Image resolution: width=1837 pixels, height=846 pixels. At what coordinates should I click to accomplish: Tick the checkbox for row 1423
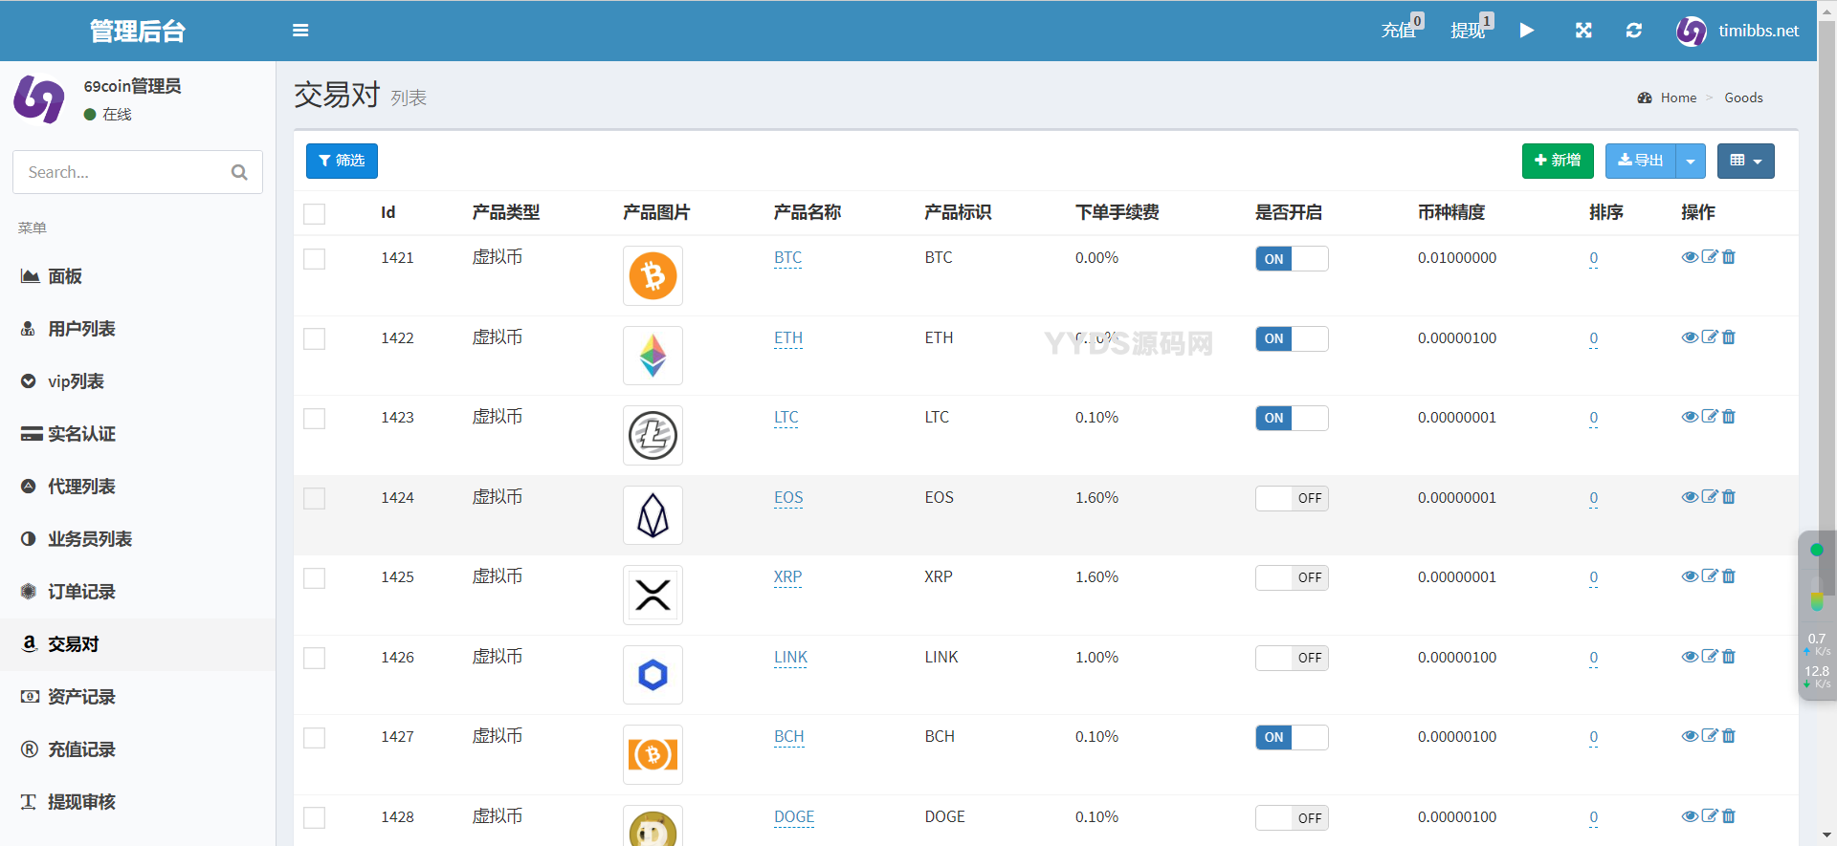point(315,419)
